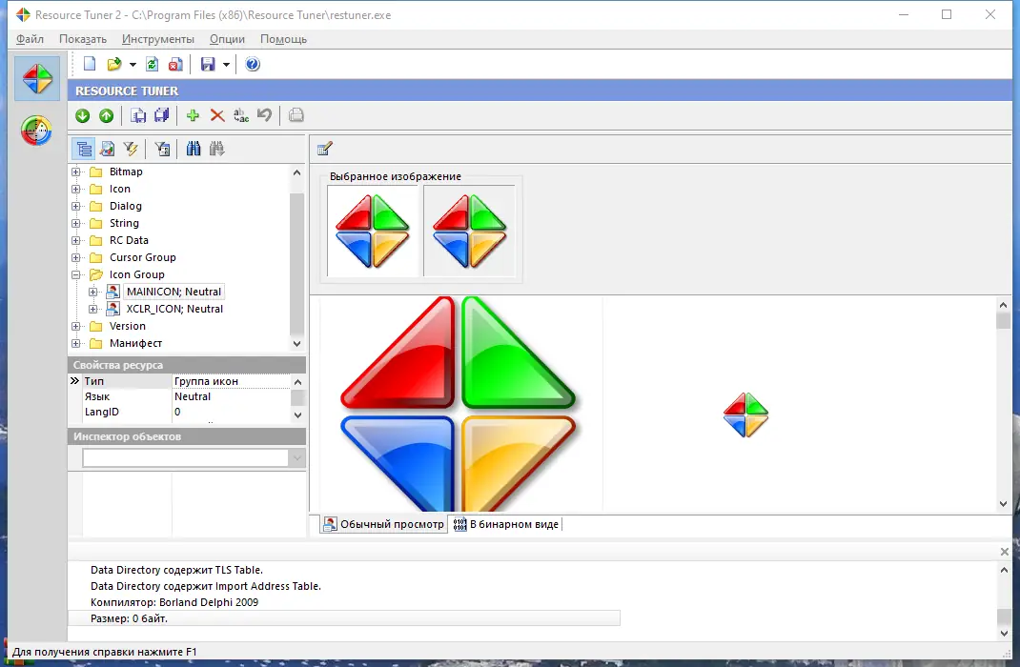Image resolution: width=1020 pixels, height=667 pixels.
Task: Open the Опции menu
Action: pyautogui.click(x=227, y=39)
